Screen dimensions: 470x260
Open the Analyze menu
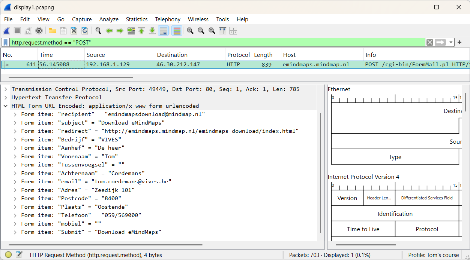[109, 19]
